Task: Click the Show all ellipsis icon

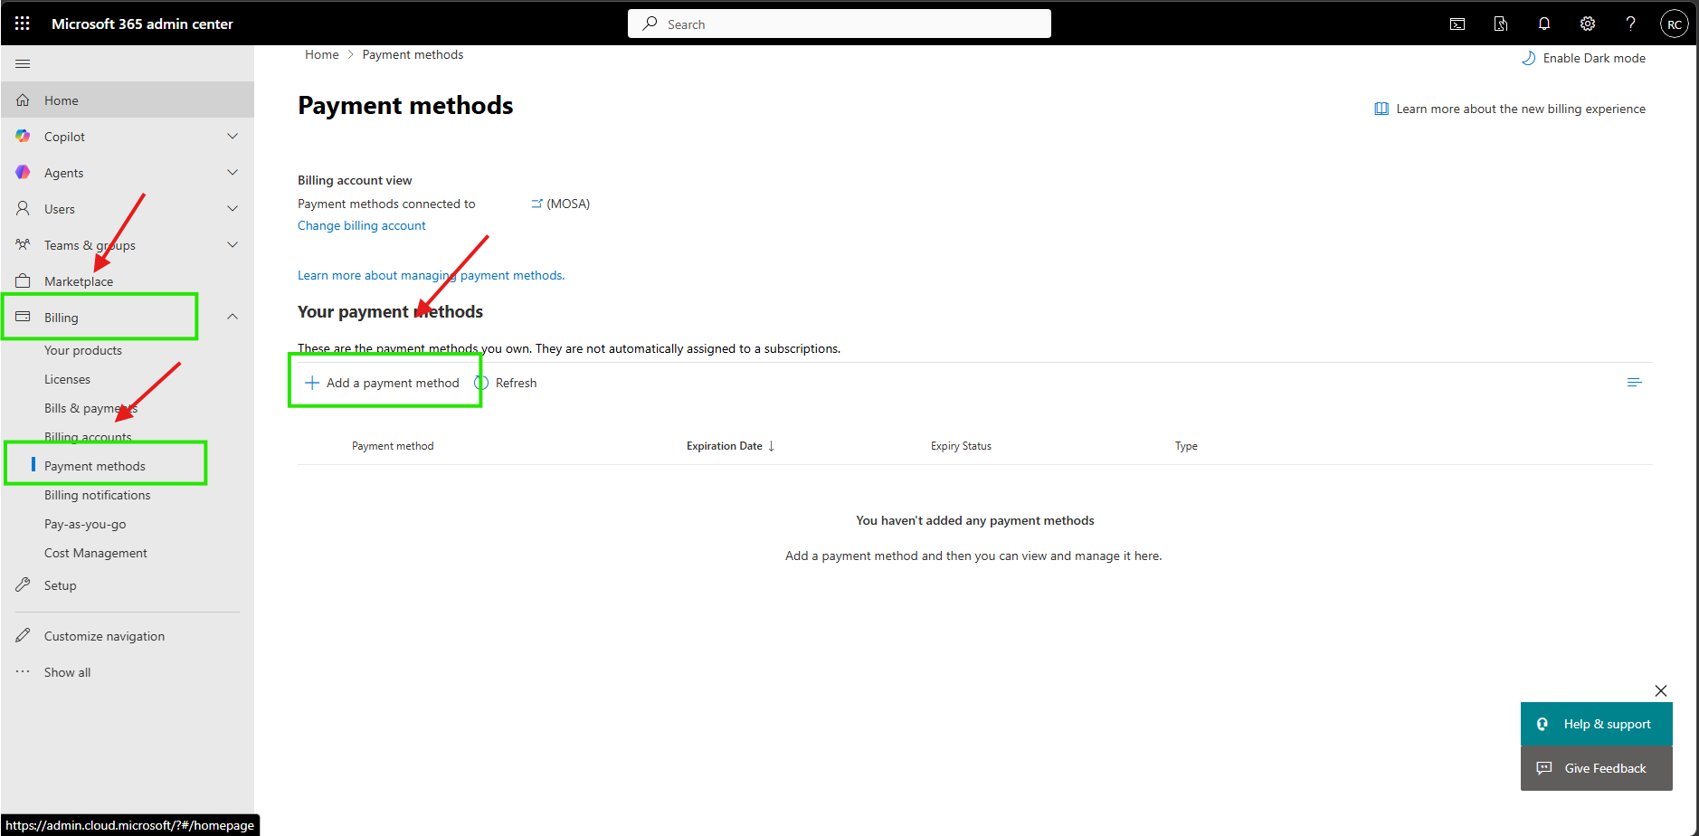Action: [23, 671]
